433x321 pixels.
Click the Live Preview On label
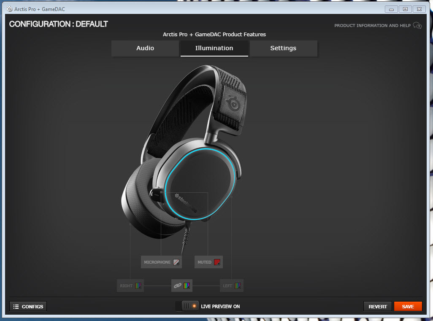tap(220, 306)
